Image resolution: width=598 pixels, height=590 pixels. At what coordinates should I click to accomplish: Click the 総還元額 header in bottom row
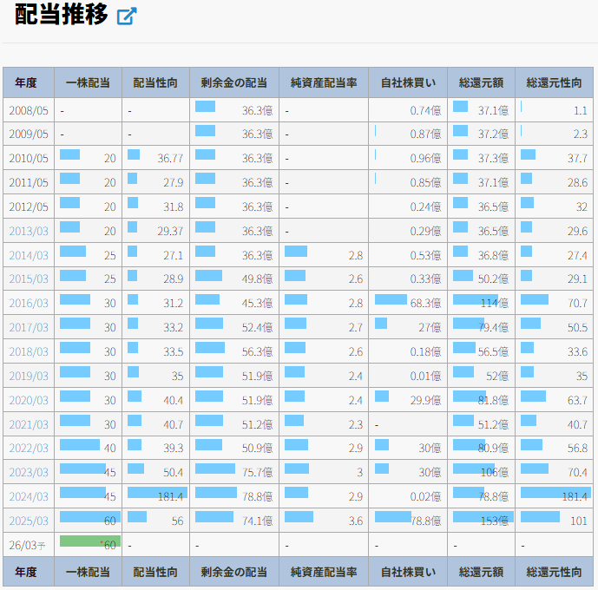[x=481, y=573]
